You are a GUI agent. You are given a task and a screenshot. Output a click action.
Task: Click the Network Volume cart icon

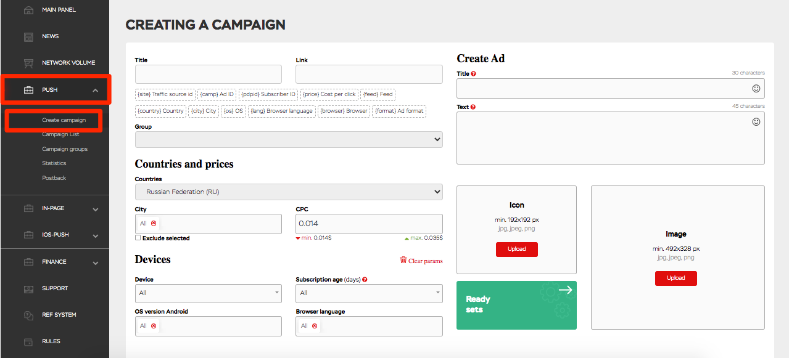(28, 63)
